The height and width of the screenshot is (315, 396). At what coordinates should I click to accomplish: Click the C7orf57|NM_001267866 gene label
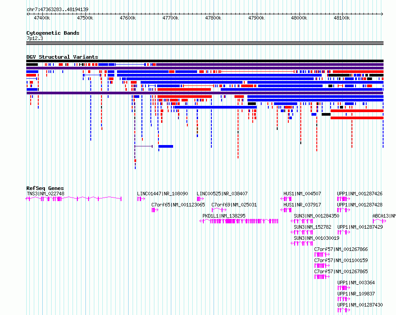coord(341,249)
